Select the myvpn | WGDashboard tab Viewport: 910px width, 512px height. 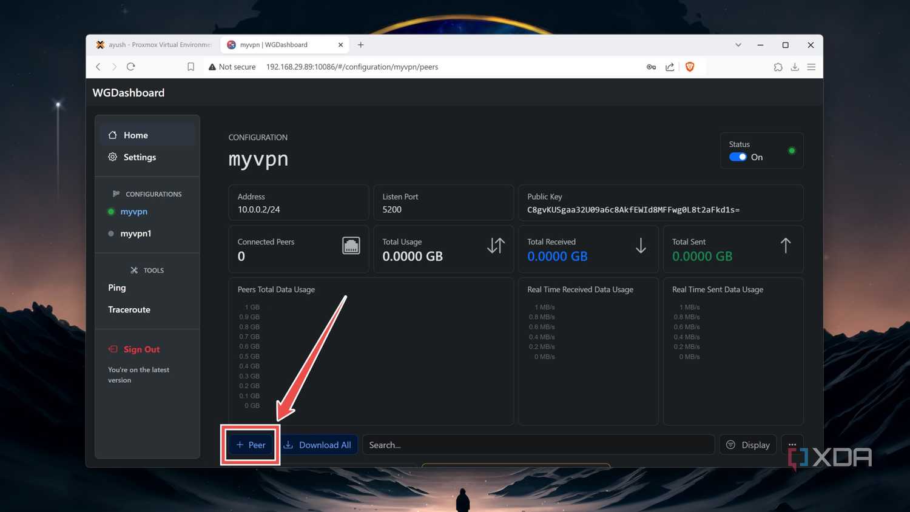point(284,45)
